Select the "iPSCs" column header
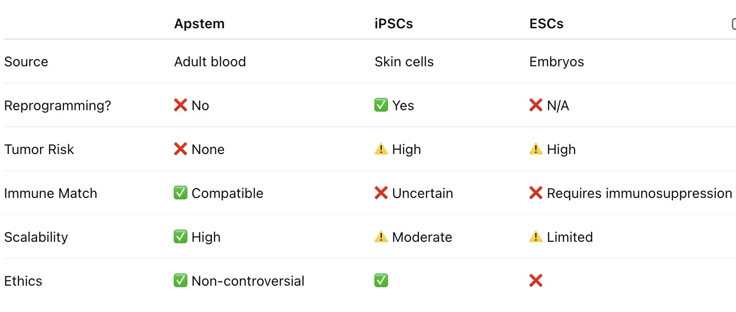The height and width of the screenshot is (312, 736). pyautogui.click(x=393, y=24)
